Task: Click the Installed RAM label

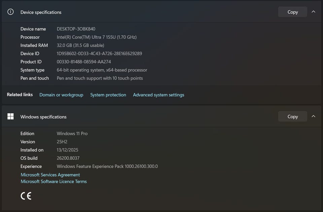Action: tap(34, 45)
